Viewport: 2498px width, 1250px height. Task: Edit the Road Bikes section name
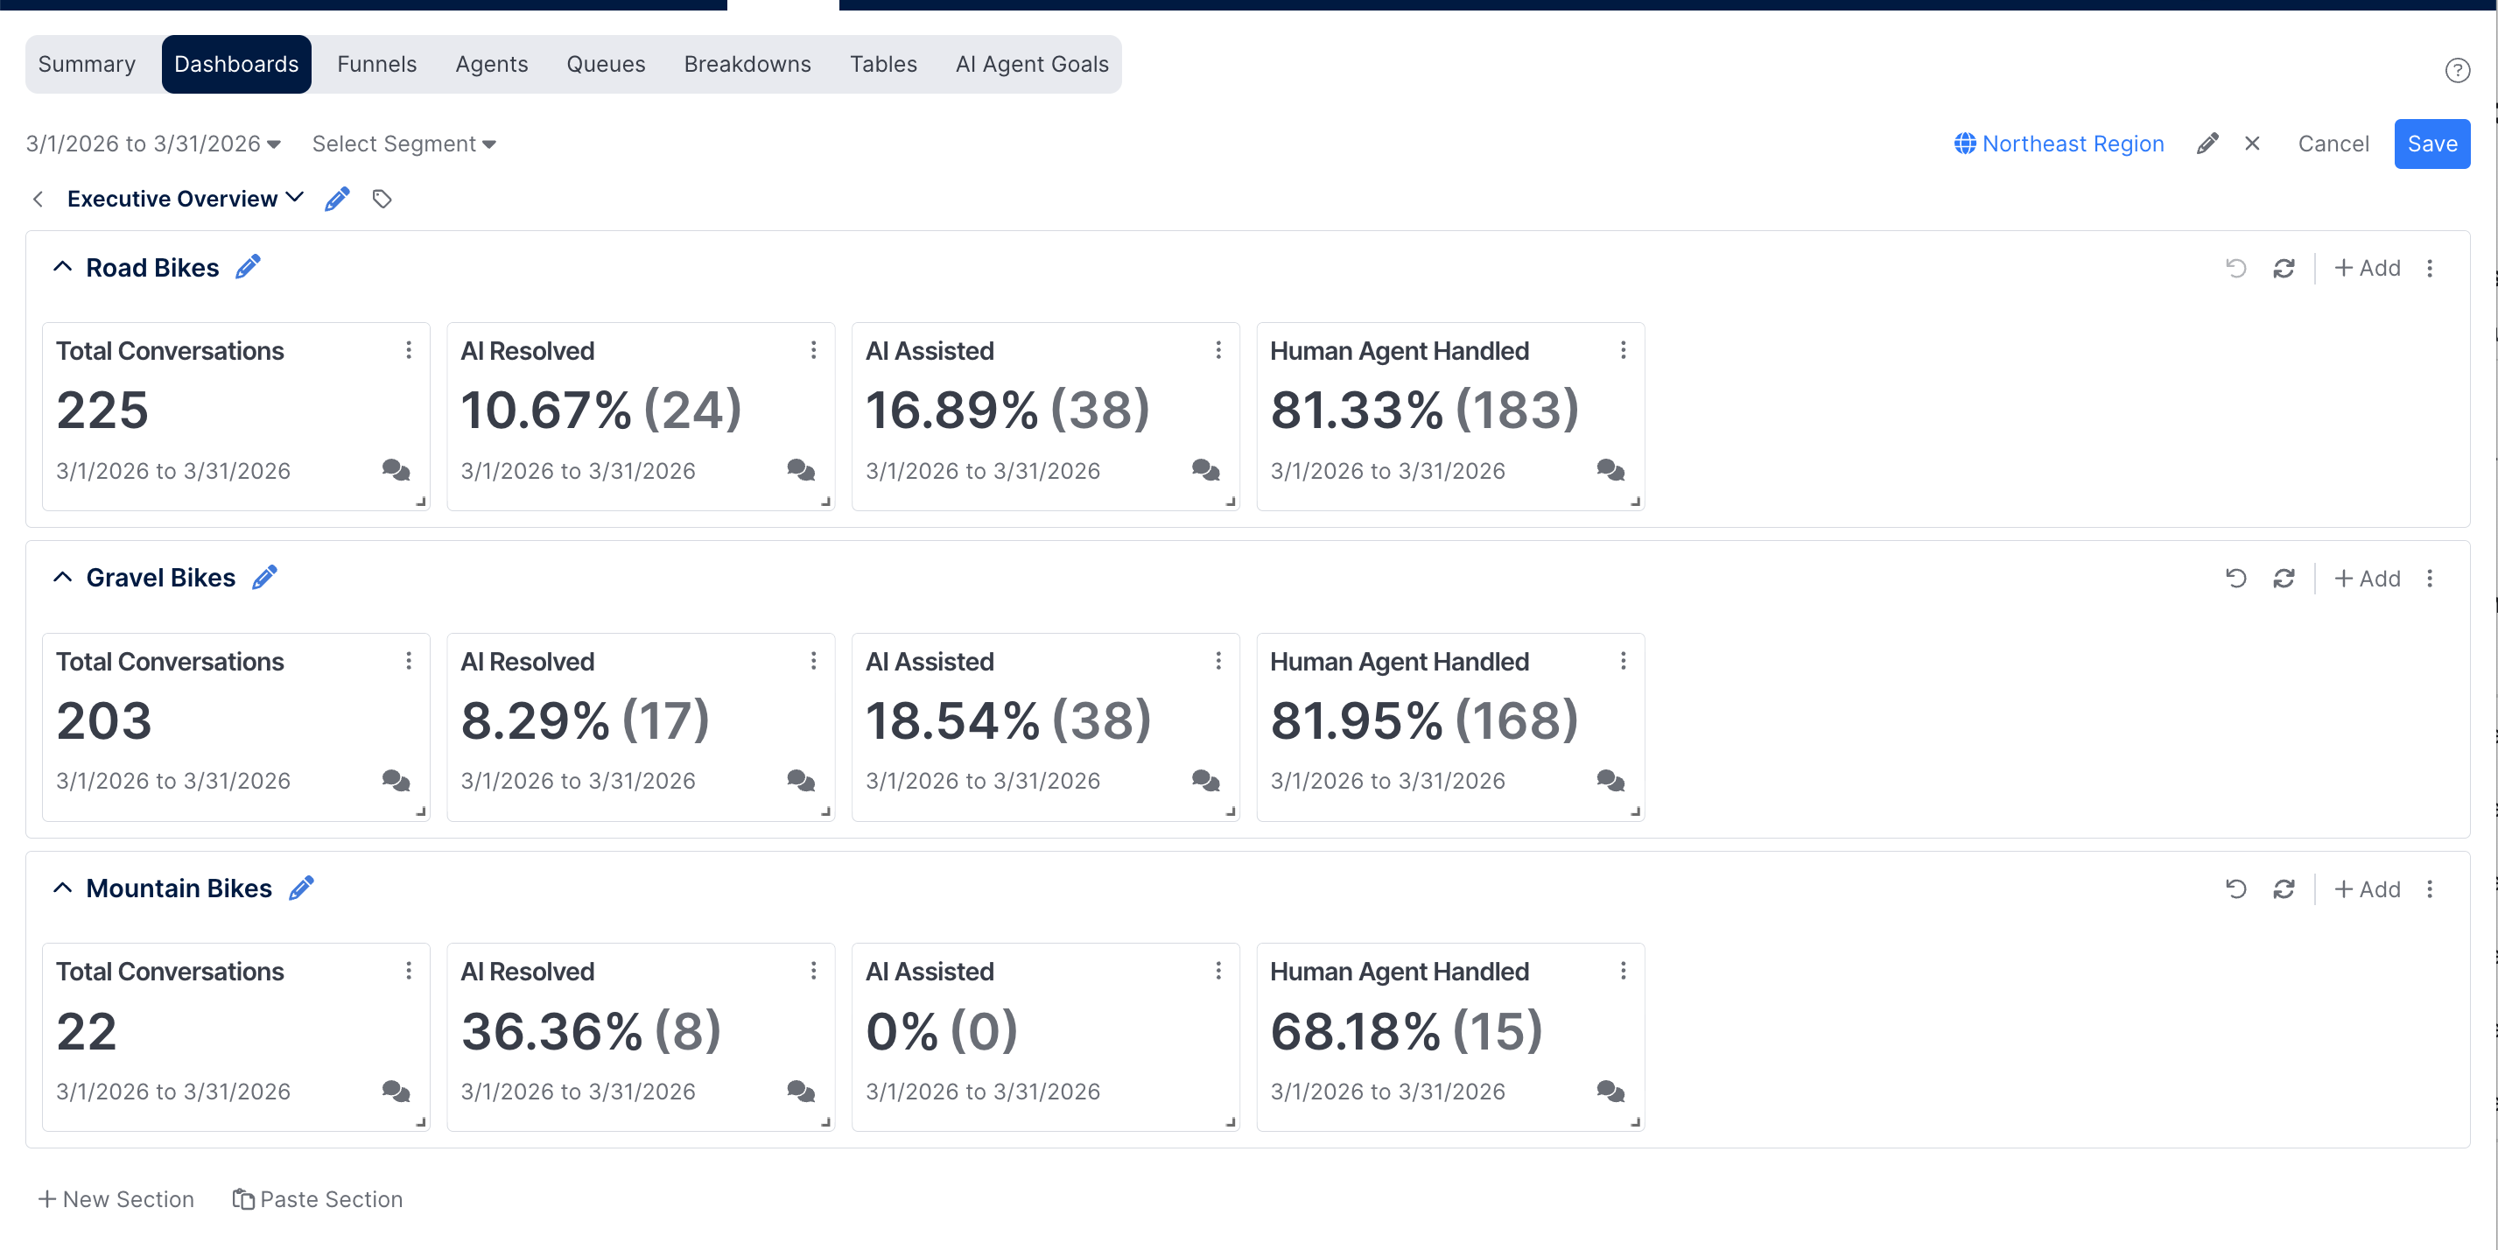(x=249, y=267)
